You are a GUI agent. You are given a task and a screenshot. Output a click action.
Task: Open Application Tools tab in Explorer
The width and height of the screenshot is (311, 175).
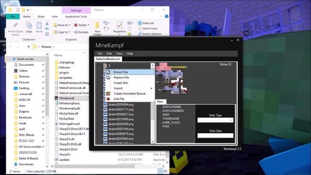(76, 17)
